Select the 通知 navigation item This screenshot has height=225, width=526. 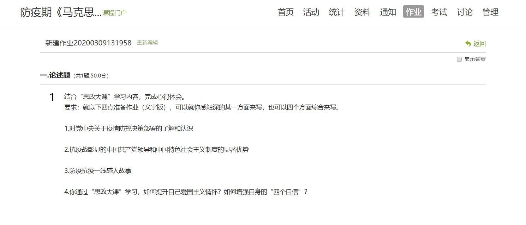pyautogui.click(x=388, y=12)
